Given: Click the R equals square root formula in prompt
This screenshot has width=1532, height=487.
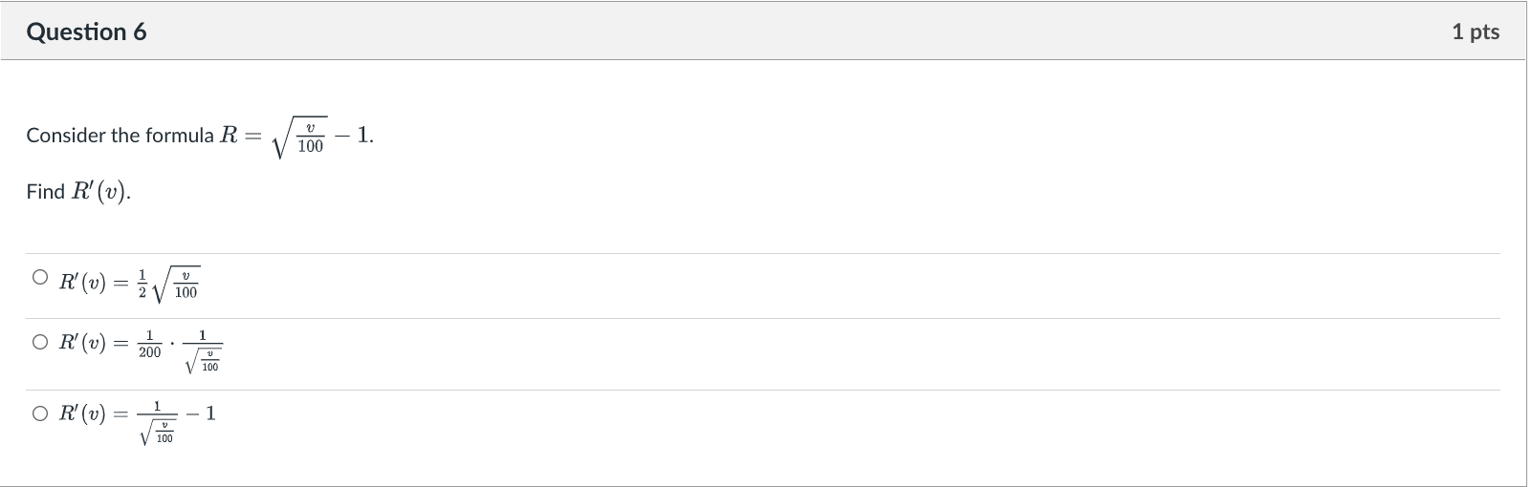Looking at the screenshot, I should click(x=297, y=138).
